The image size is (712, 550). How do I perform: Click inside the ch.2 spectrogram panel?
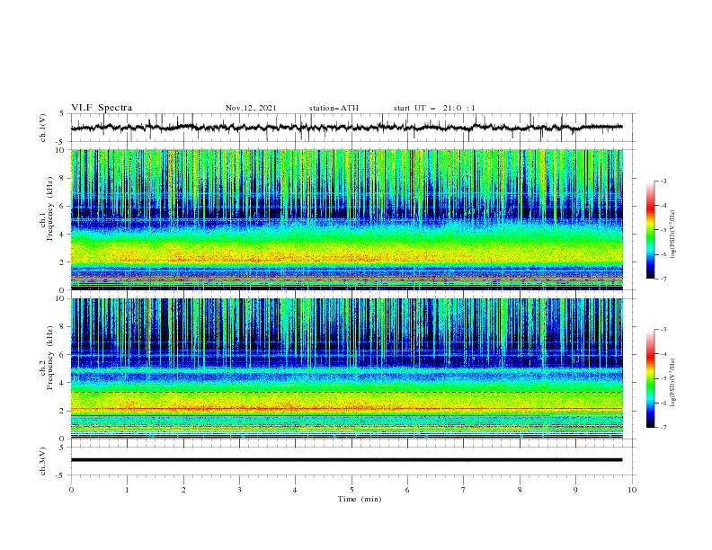pos(346,368)
